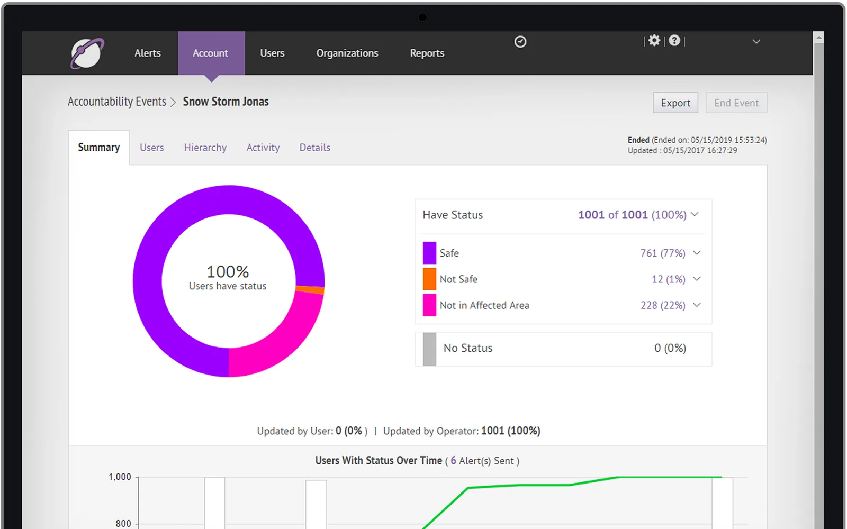Click the Updated by Operator 1001 (100%) text

pos(462,431)
